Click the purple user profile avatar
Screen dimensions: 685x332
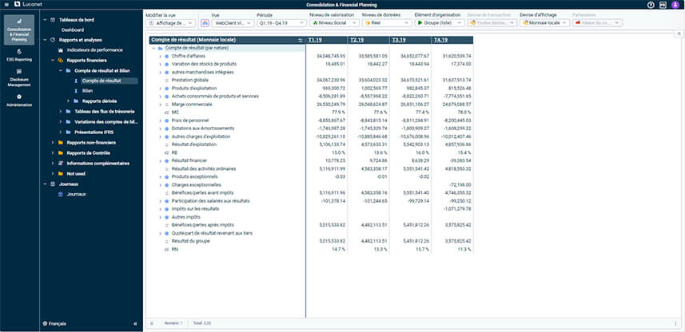tap(675, 4)
